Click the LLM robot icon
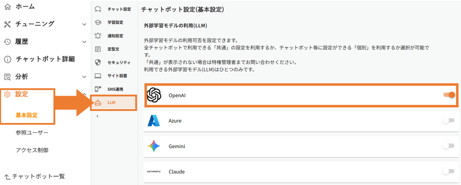 98,103
